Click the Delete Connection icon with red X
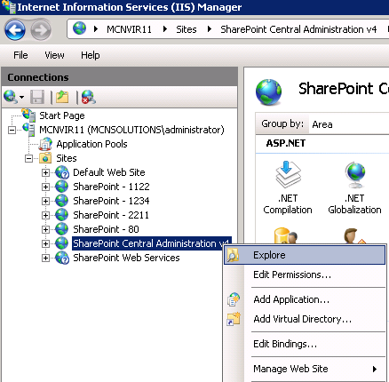Viewport: 389px width, 382px height. 89,97
